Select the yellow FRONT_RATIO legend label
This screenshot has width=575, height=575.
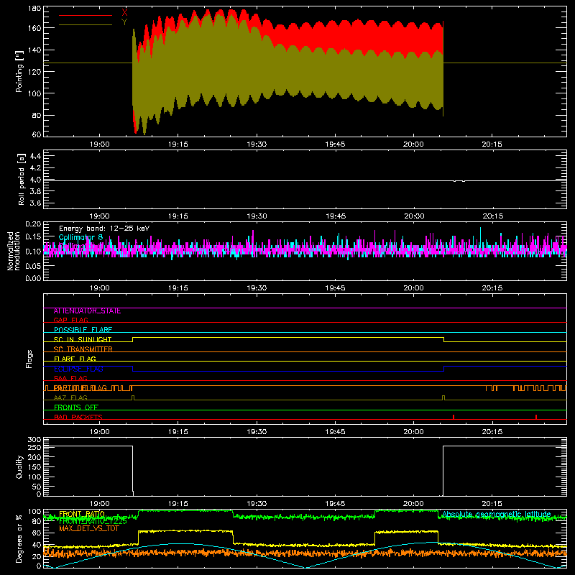pyautogui.click(x=82, y=514)
